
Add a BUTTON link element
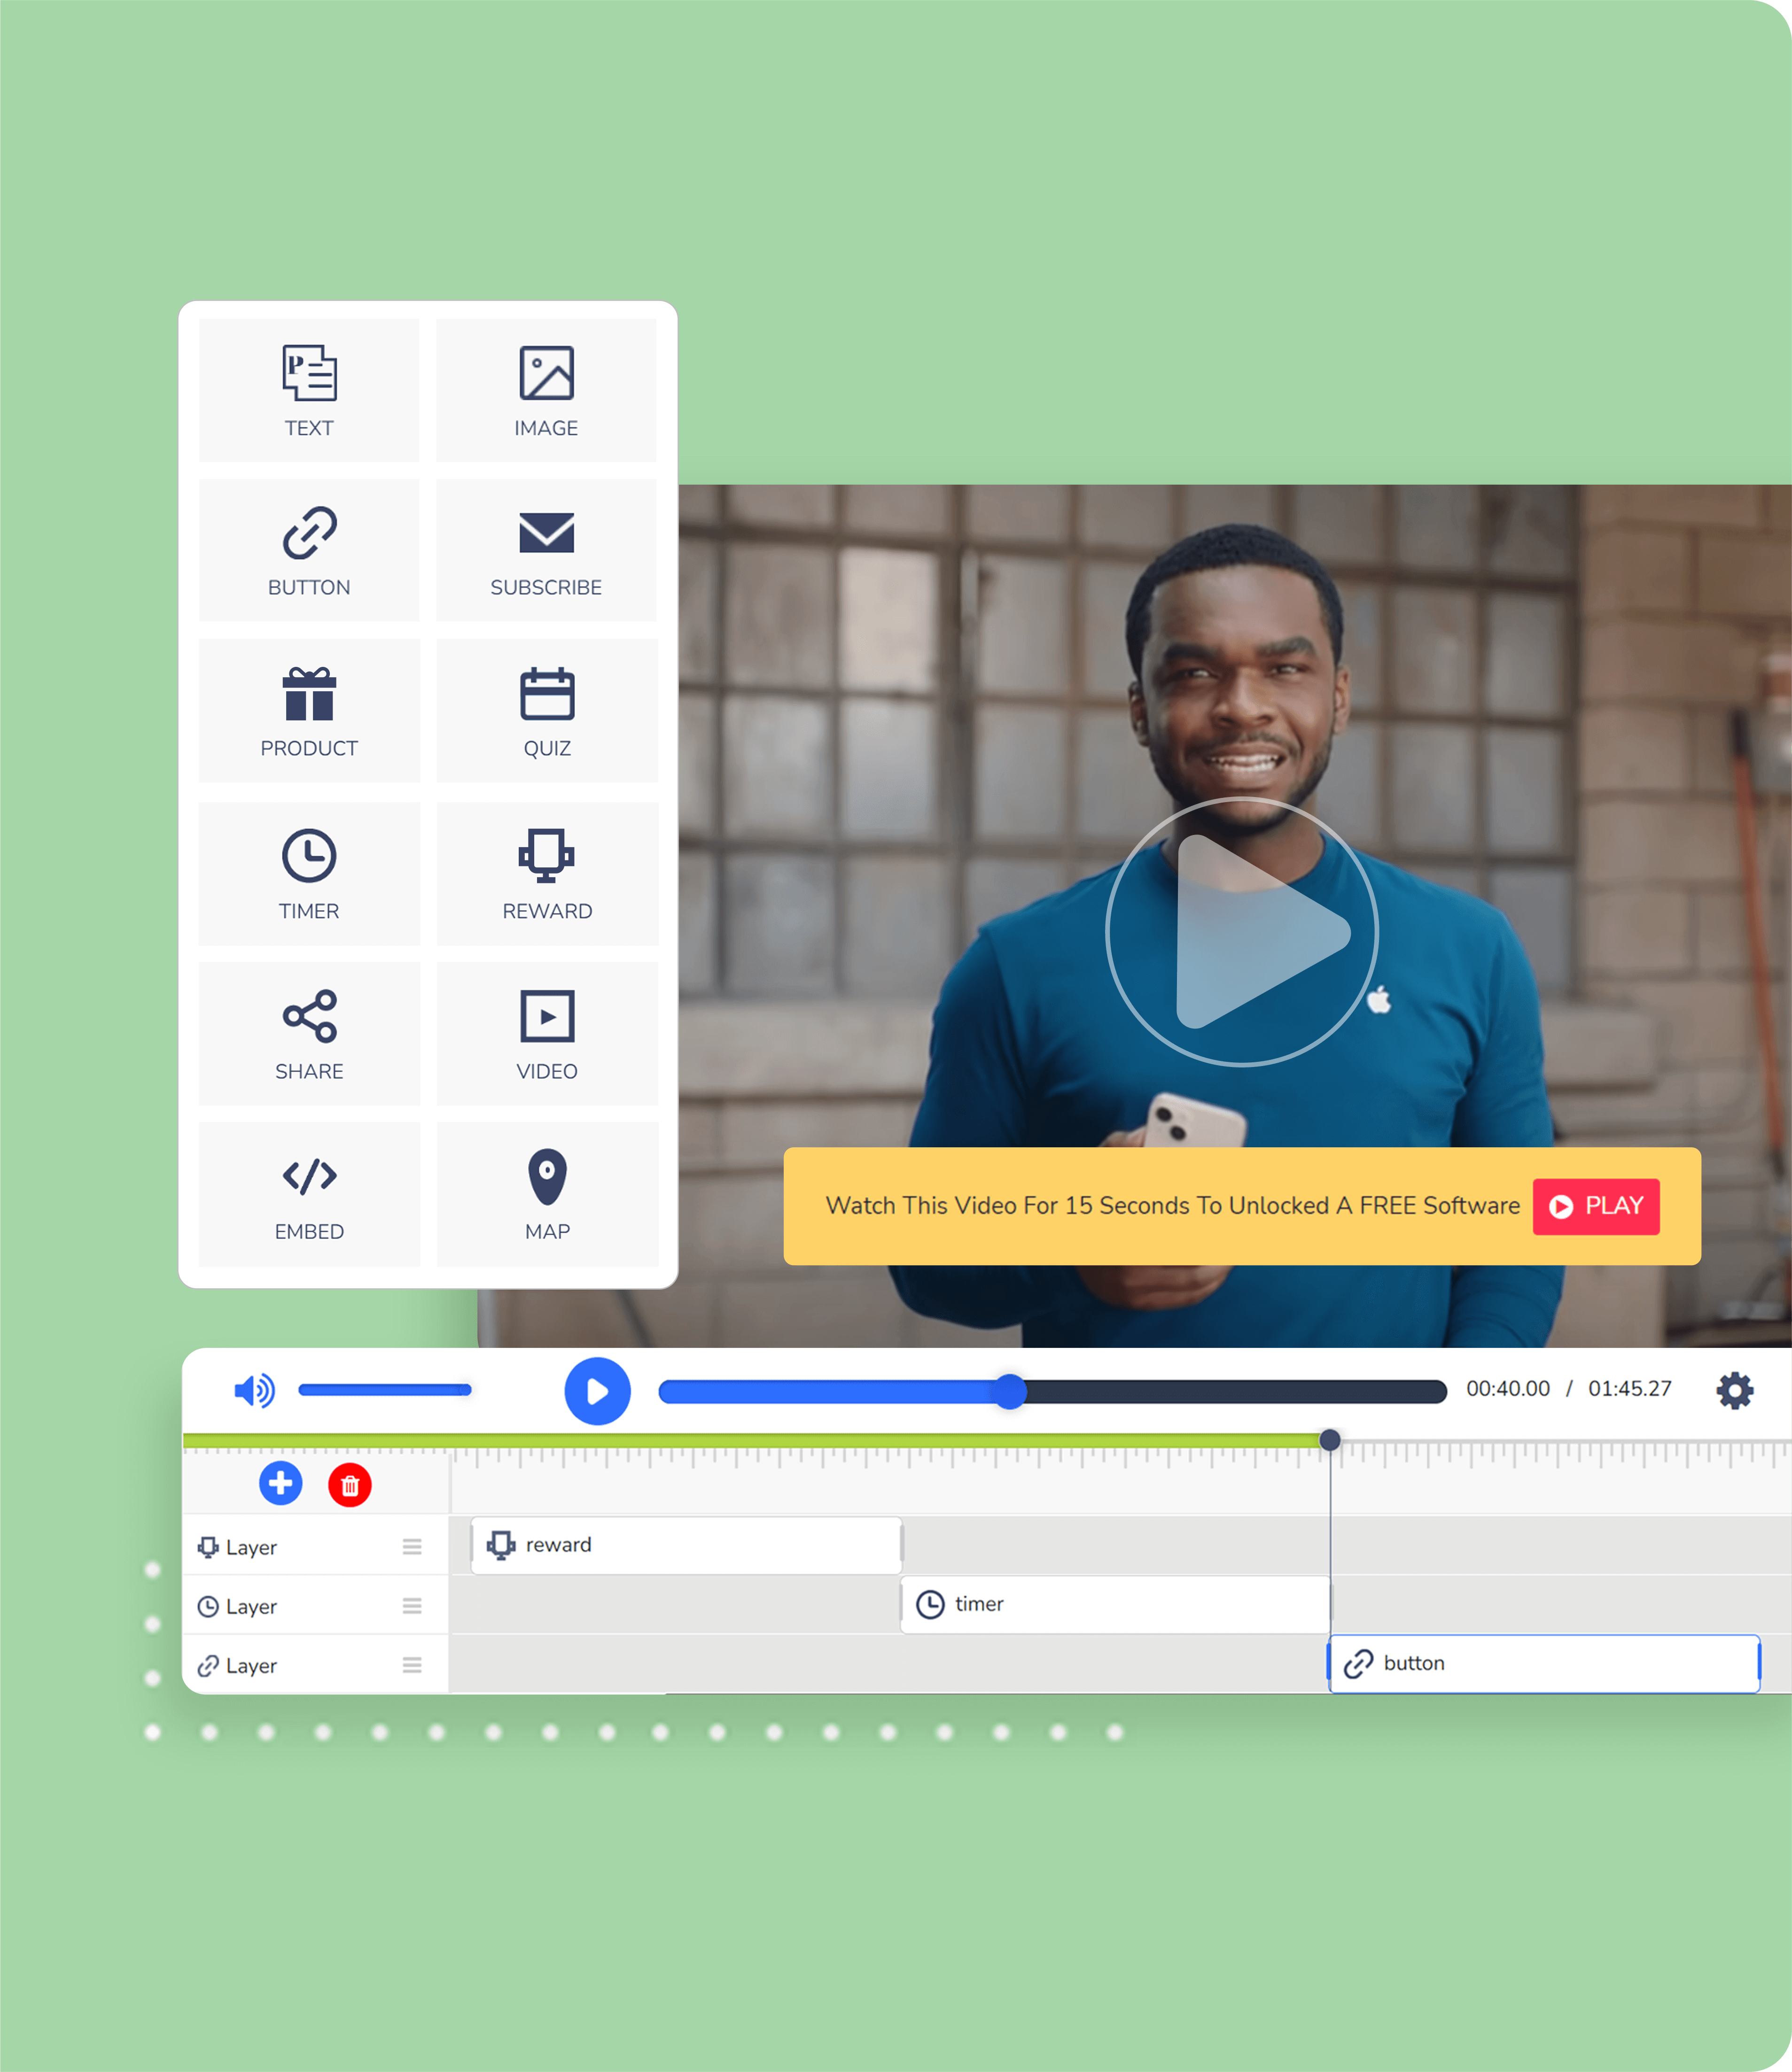click(309, 550)
